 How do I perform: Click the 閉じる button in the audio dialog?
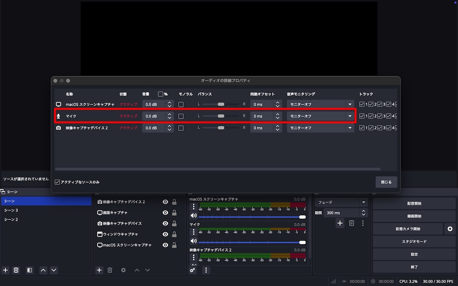[x=386, y=182]
